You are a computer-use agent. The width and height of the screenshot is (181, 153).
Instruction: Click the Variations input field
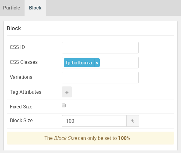[x=100, y=78]
